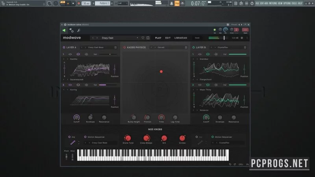Toggle the Hold button

click(197, 38)
